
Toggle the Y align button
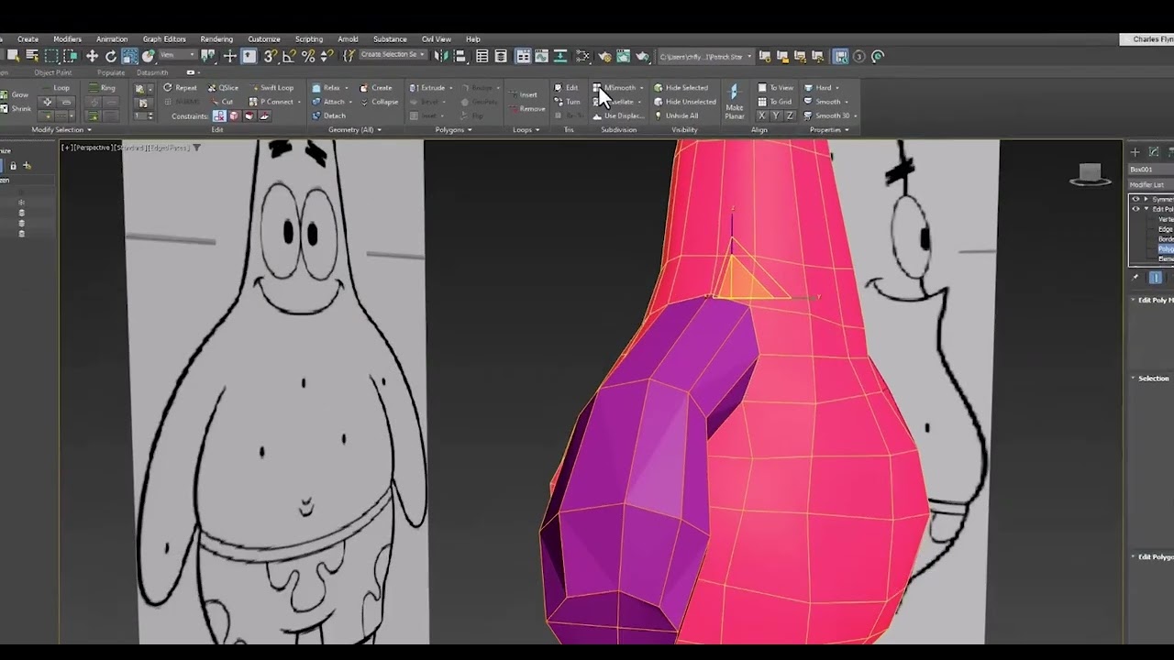(776, 115)
